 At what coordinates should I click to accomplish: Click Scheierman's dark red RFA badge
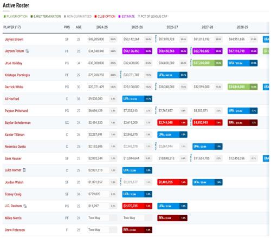click(243, 122)
